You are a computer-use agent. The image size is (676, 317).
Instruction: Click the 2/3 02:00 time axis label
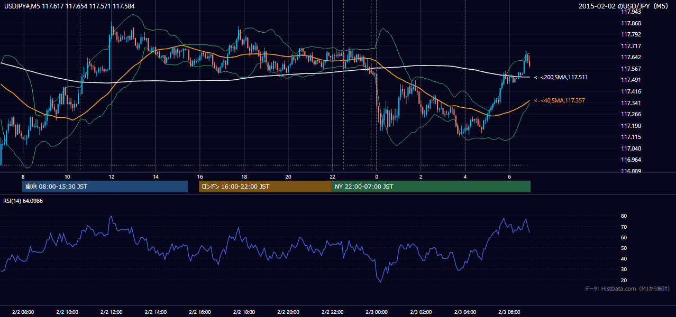coord(421,312)
